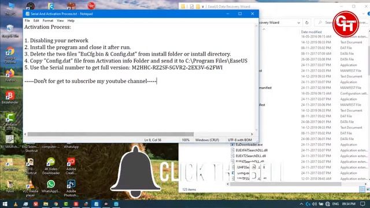Open the Help menu in Notepad
The image size is (370, 208).
click(71, 21)
